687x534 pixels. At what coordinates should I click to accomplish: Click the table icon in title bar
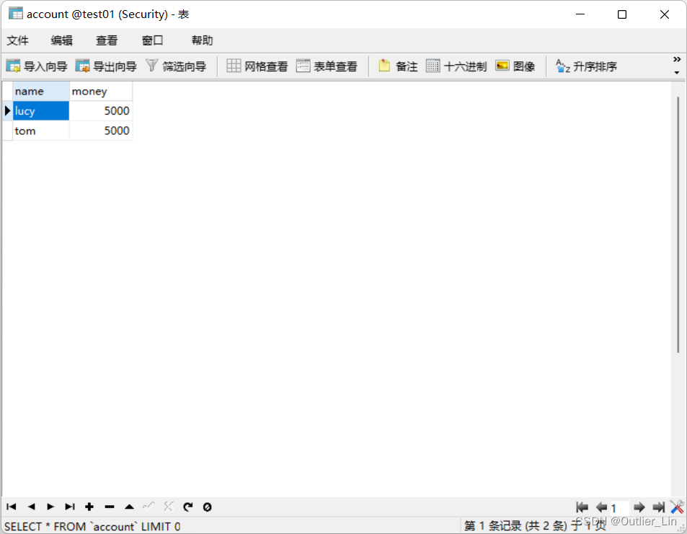point(16,14)
